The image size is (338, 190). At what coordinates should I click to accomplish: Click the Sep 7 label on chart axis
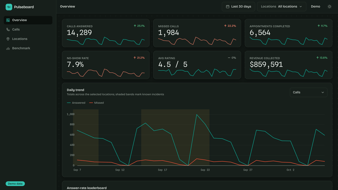pyautogui.click(x=77, y=170)
